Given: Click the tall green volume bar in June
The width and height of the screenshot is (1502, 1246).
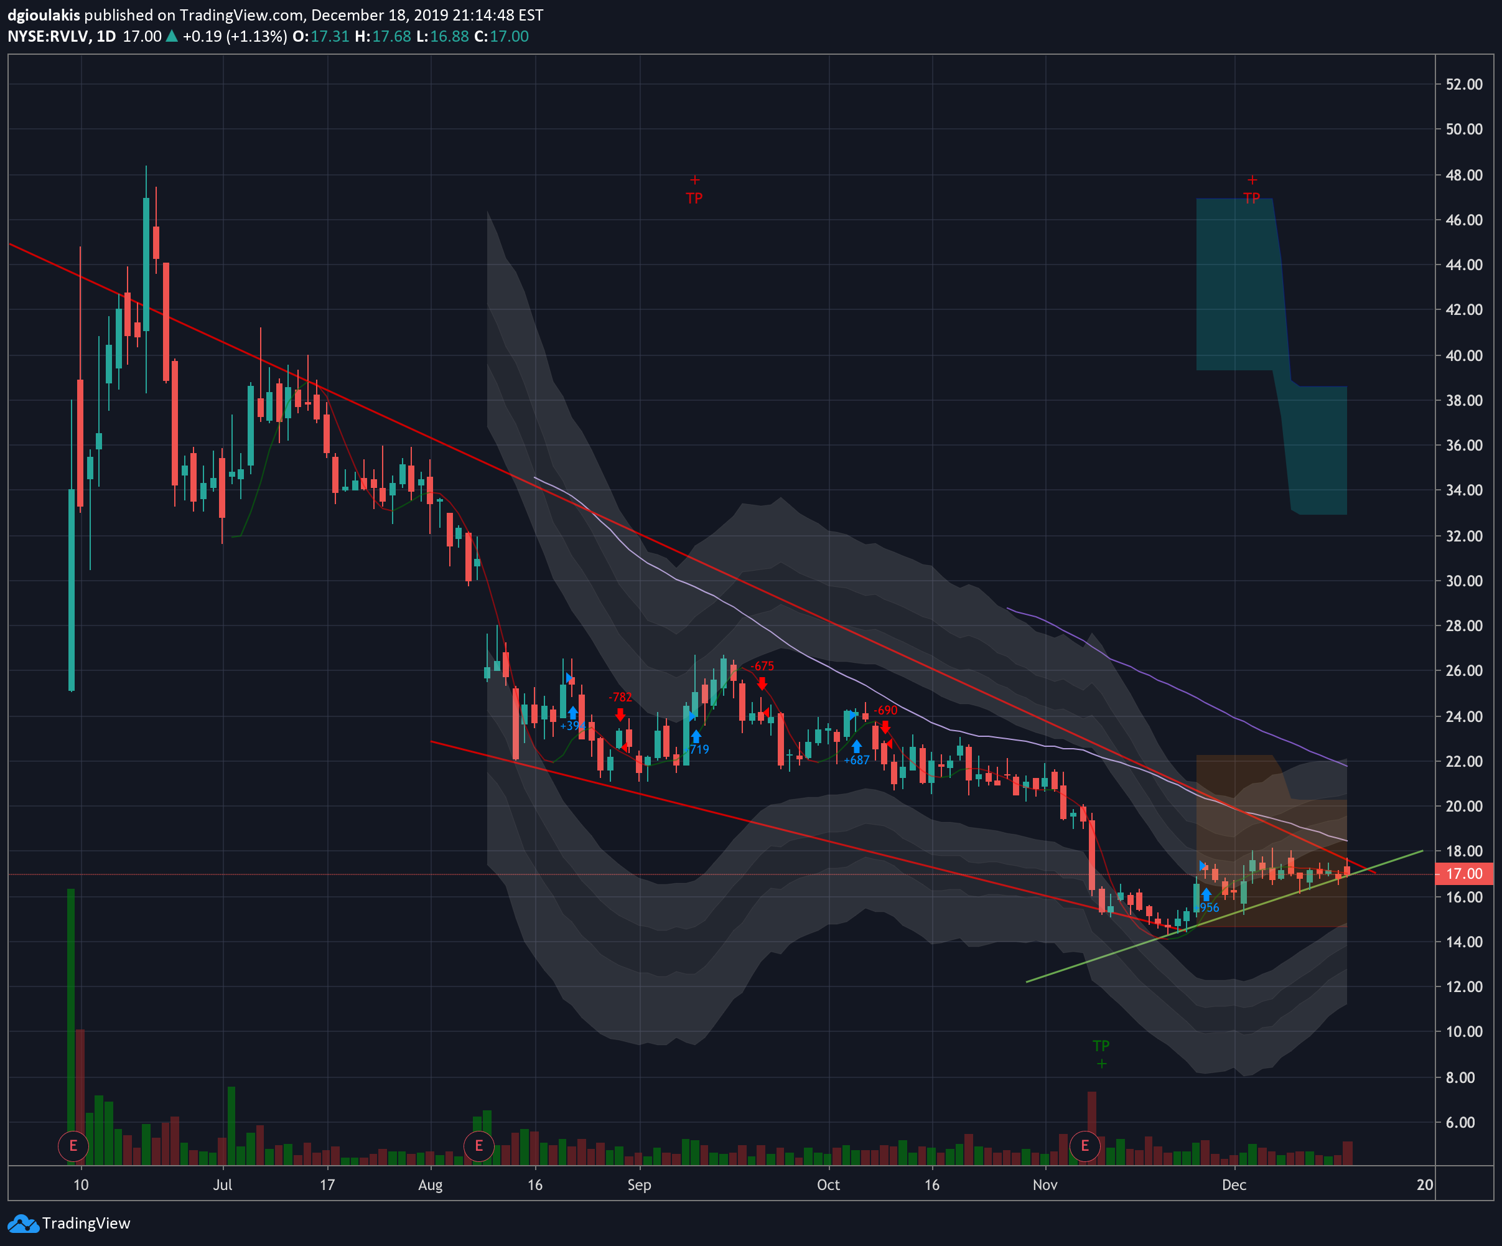Looking at the screenshot, I should click(71, 1026).
